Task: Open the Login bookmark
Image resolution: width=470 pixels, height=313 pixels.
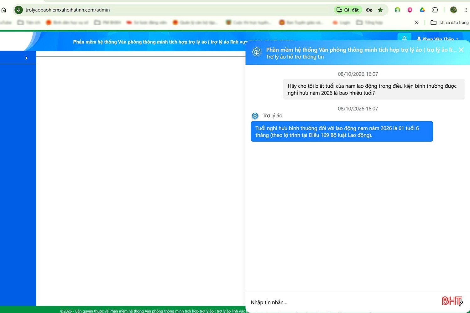Action: [341, 23]
